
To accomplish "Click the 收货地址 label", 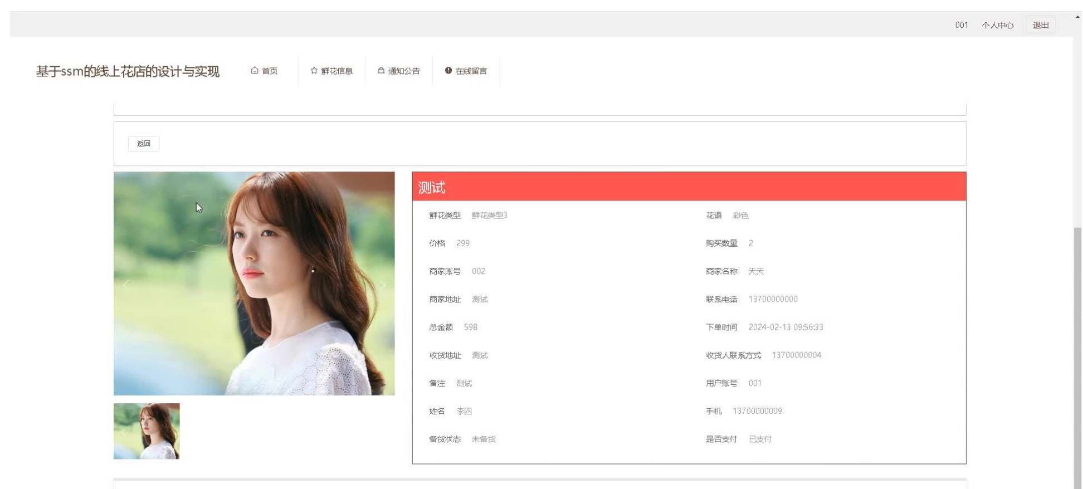I will click(445, 355).
